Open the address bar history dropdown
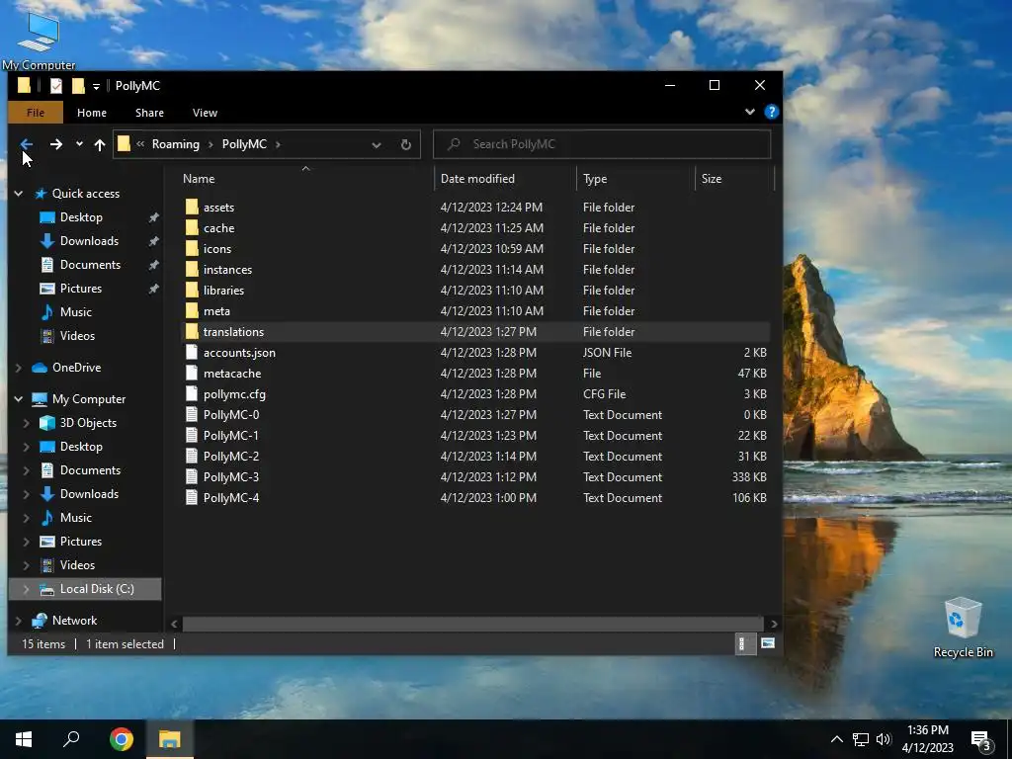Image resolution: width=1012 pixels, height=759 pixels. point(377,144)
